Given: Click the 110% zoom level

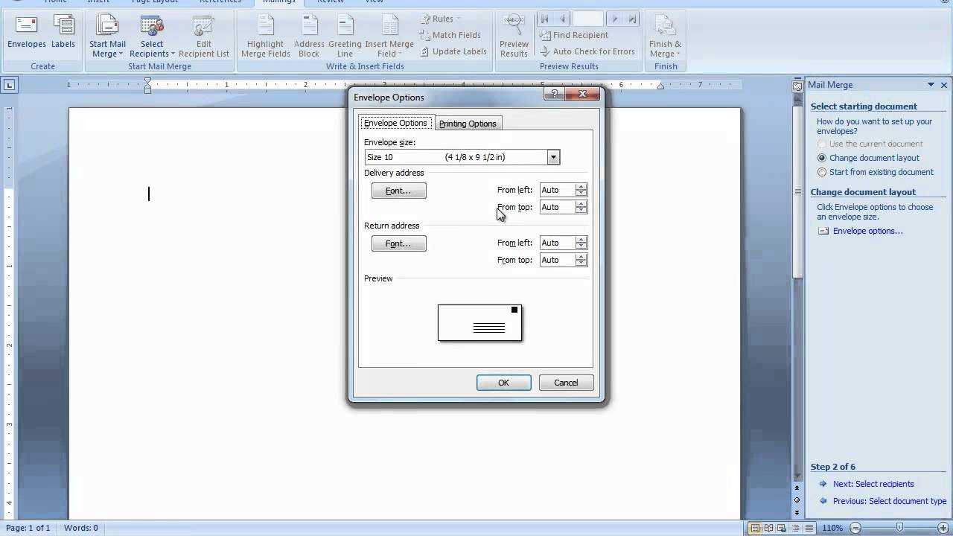Looking at the screenshot, I should point(832,528).
